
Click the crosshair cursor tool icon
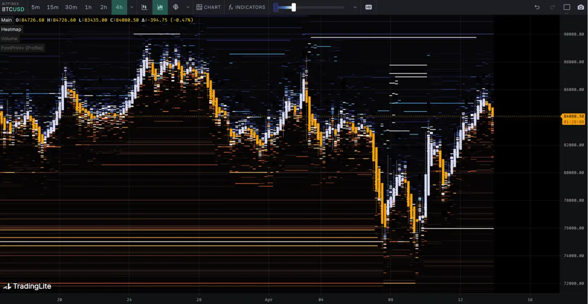point(176,7)
